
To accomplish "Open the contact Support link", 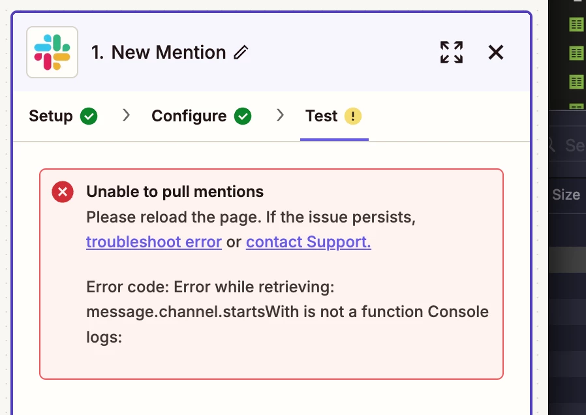I will tap(309, 242).
